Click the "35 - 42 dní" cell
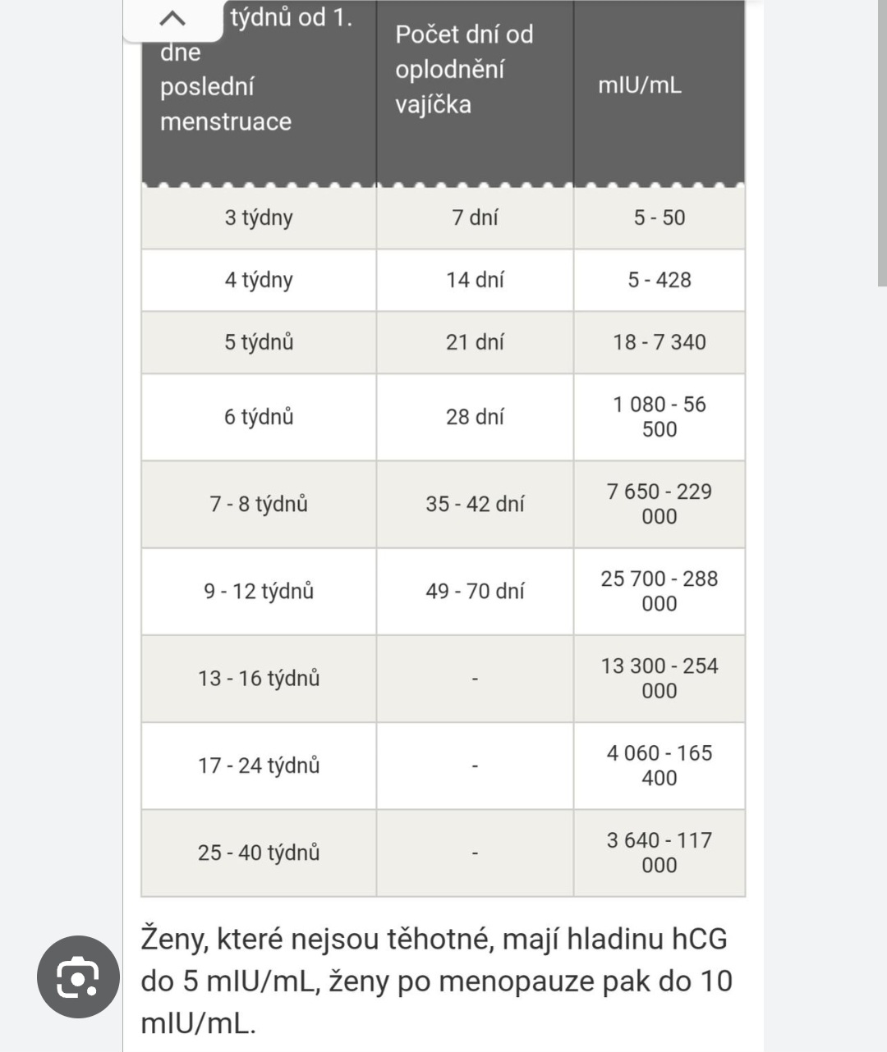 [475, 504]
